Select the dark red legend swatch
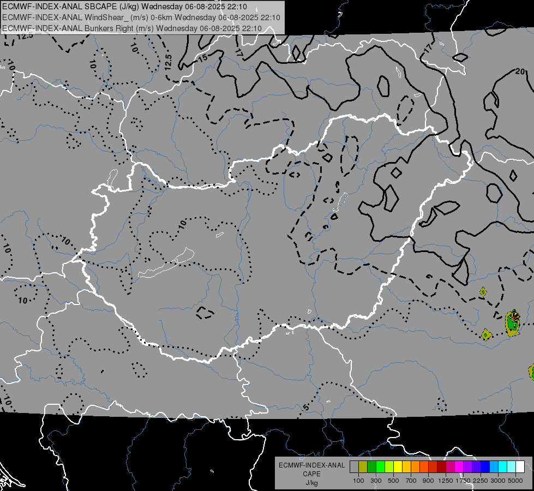534x491 pixels. pyautogui.click(x=441, y=467)
